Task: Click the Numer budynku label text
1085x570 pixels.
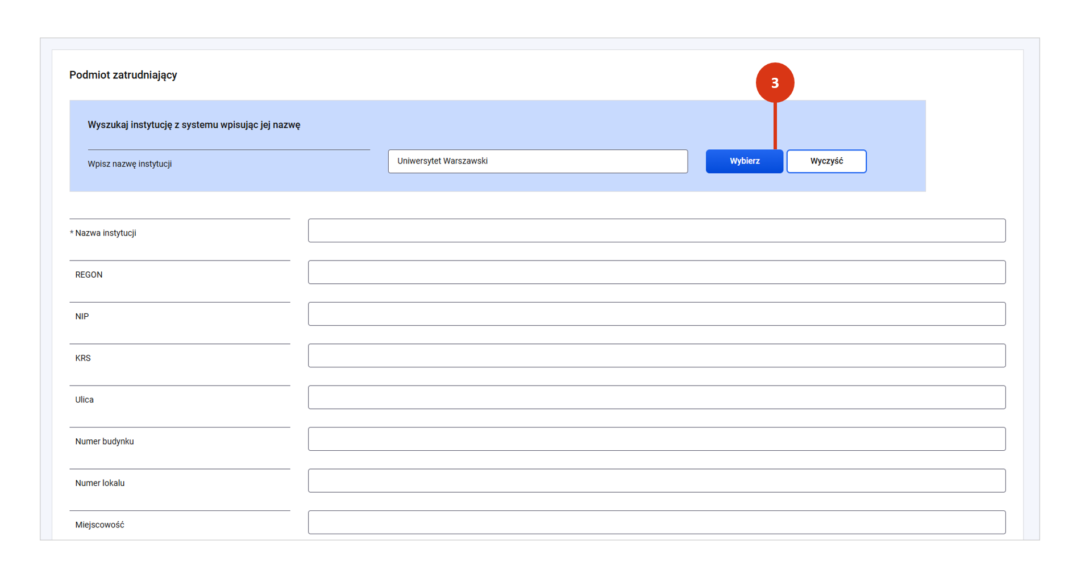Action: (105, 442)
